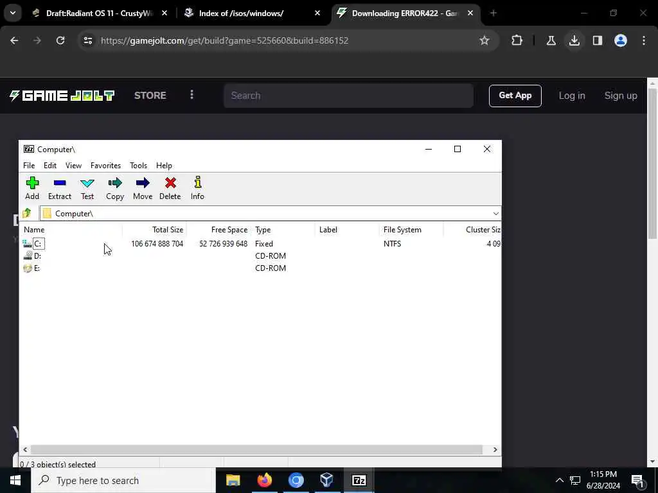Screen dimensions: 658x493
Task: Click the 7-Zip horizontal scrollbar left arrow
Action: coord(25,449)
